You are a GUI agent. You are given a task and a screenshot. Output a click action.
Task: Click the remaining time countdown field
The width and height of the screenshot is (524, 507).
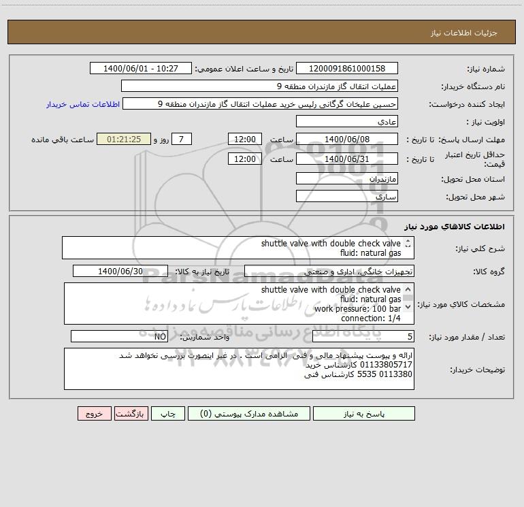point(124,139)
